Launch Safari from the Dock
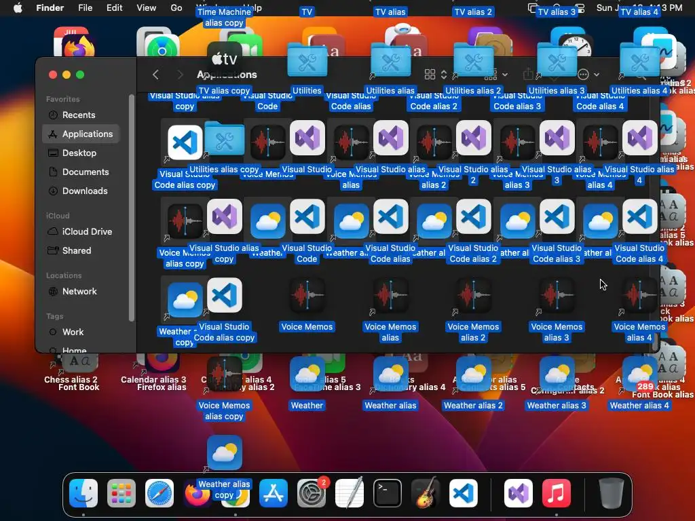The width and height of the screenshot is (695, 521). click(159, 493)
